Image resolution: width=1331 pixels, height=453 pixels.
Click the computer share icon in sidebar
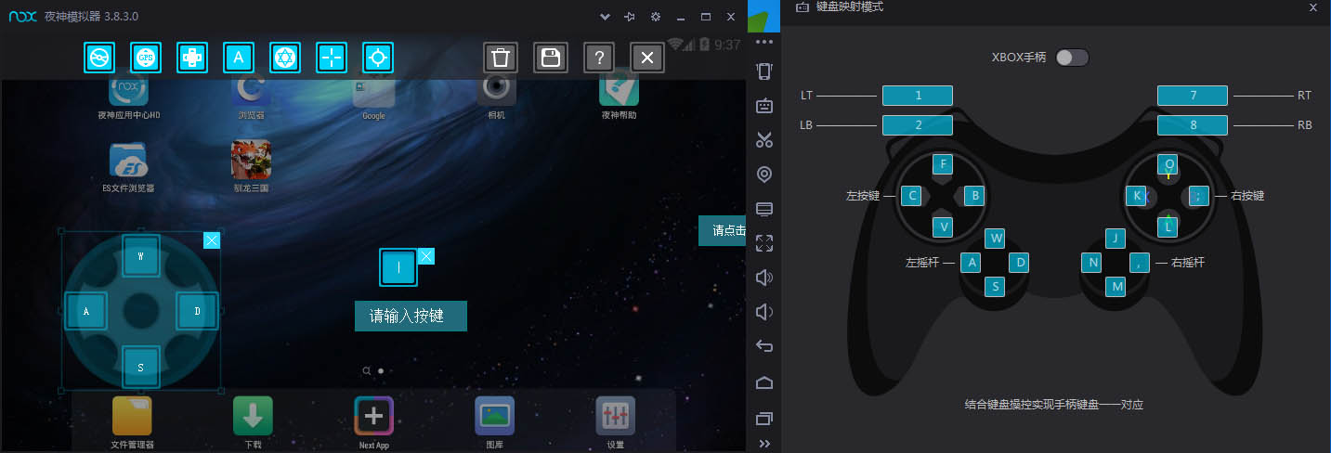click(764, 209)
